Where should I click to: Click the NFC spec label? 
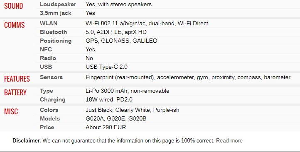pos(46,49)
